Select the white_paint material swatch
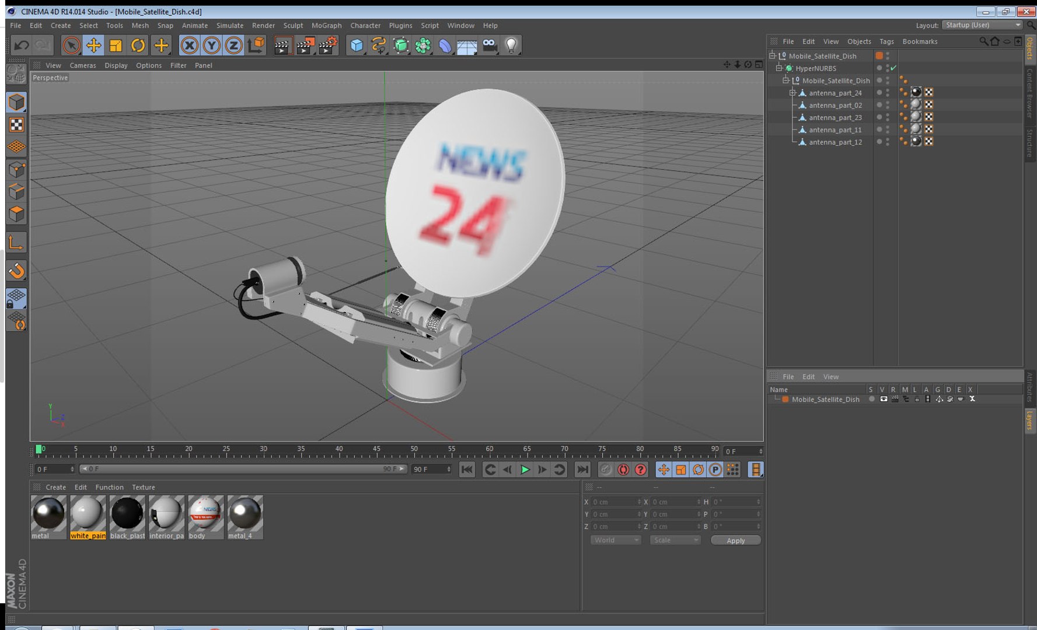 (x=88, y=517)
